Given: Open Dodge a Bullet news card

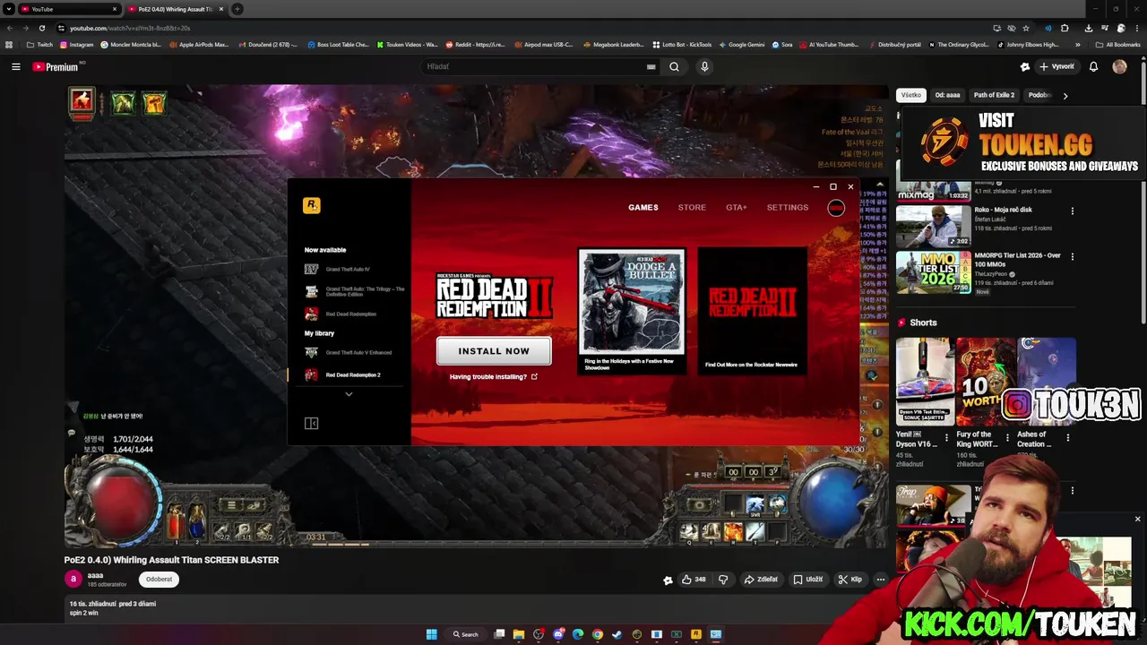Looking at the screenshot, I should pyautogui.click(x=633, y=310).
